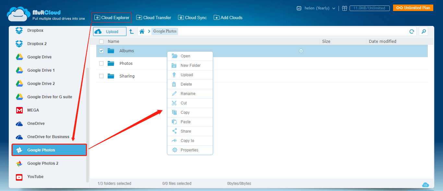Click the '1/3 folders selected' status text
The image size is (443, 191).
coord(114,184)
